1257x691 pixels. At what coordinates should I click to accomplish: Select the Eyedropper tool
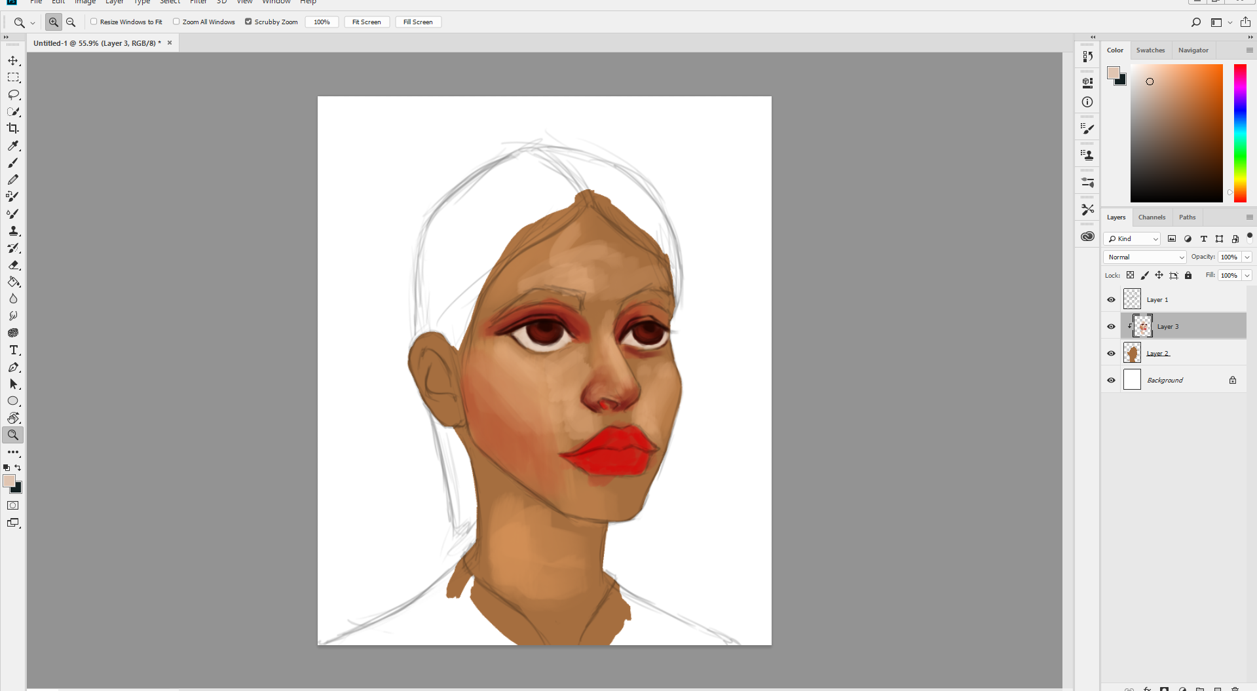[13, 145]
